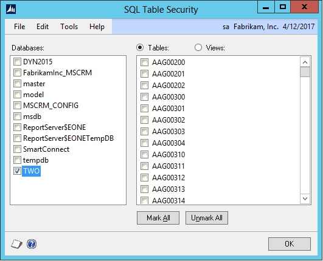Click the Mark All button

[x=158, y=218]
